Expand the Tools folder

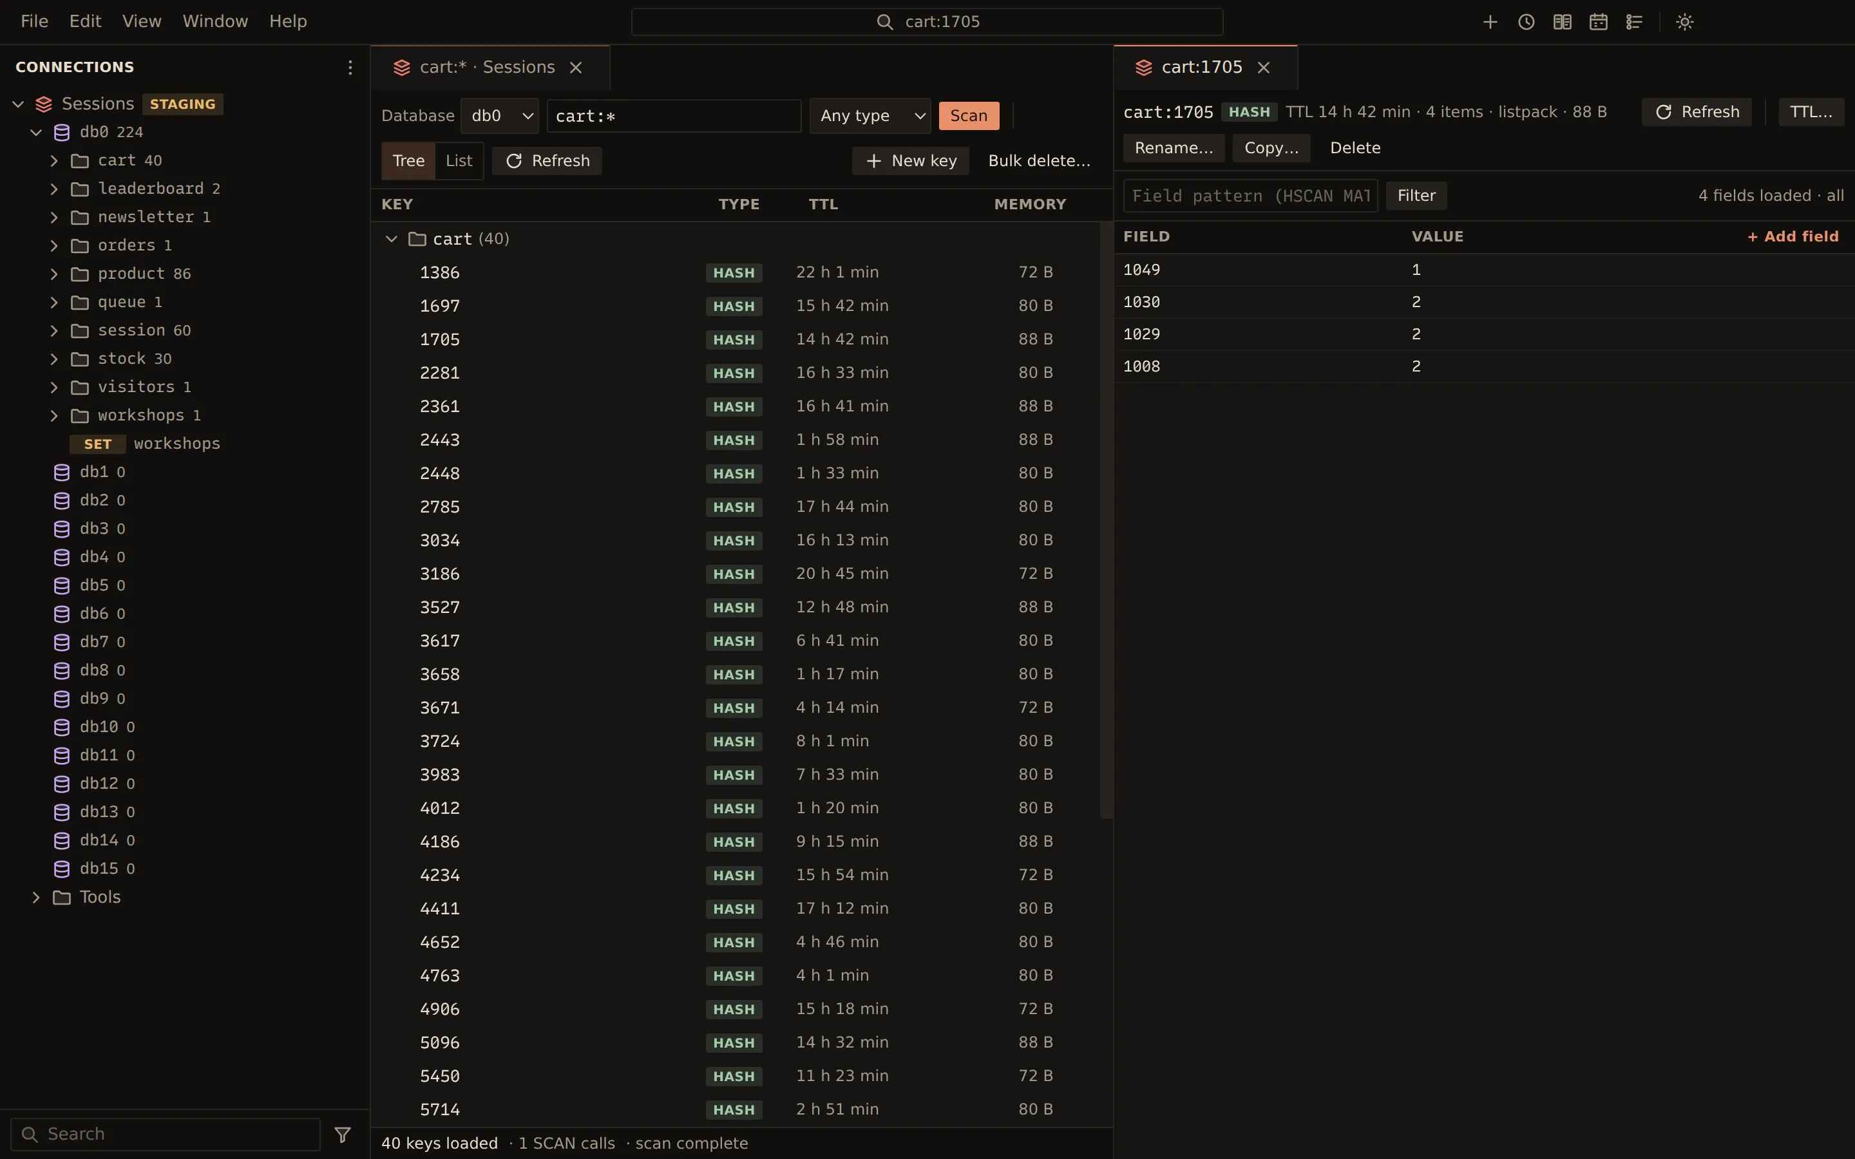tap(35, 897)
